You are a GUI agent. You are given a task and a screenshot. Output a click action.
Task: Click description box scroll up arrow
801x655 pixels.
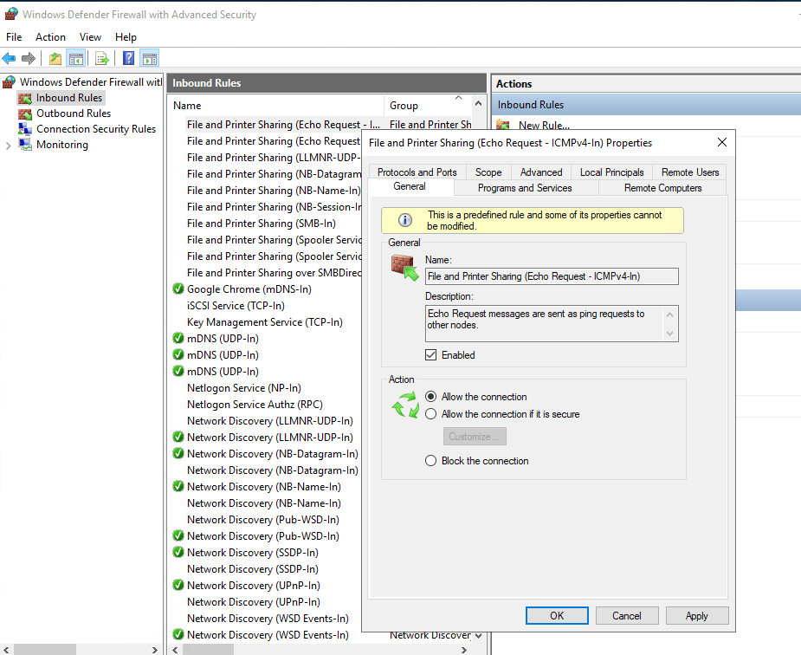coord(669,315)
